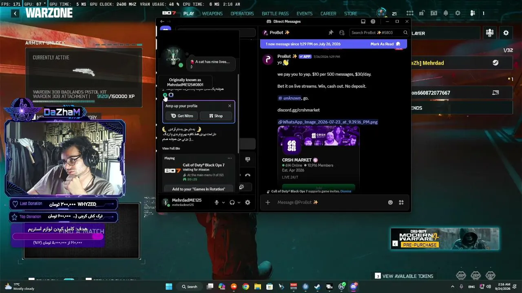Deafen audio with headphone icon in Discord
Viewport: 522px width, 293px height.
click(x=232, y=202)
